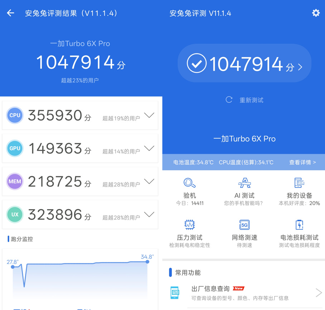
Task: Open 出厂信息查询 via right chevron
Action: pyautogui.click(x=319, y=292)
